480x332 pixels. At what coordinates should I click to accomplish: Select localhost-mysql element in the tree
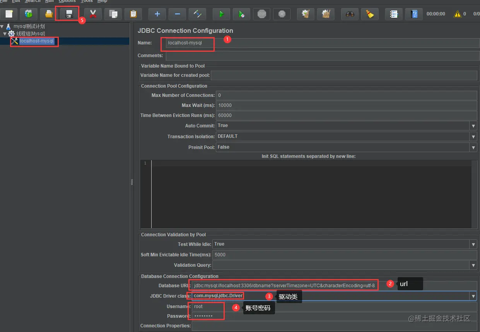point(36,41)
